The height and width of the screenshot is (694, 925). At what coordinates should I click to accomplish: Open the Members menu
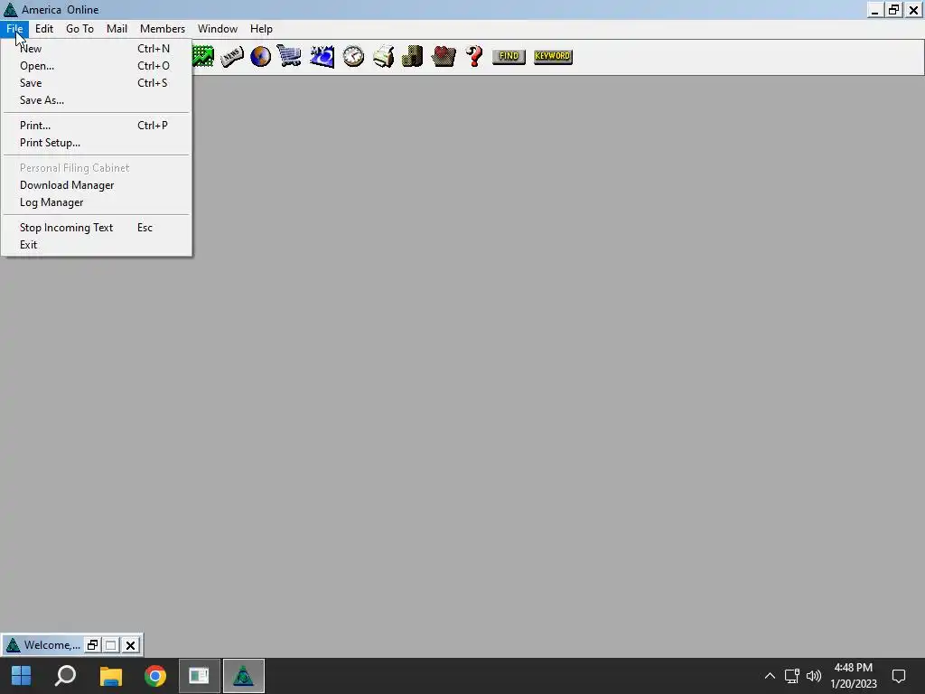(x=163, y=28)
